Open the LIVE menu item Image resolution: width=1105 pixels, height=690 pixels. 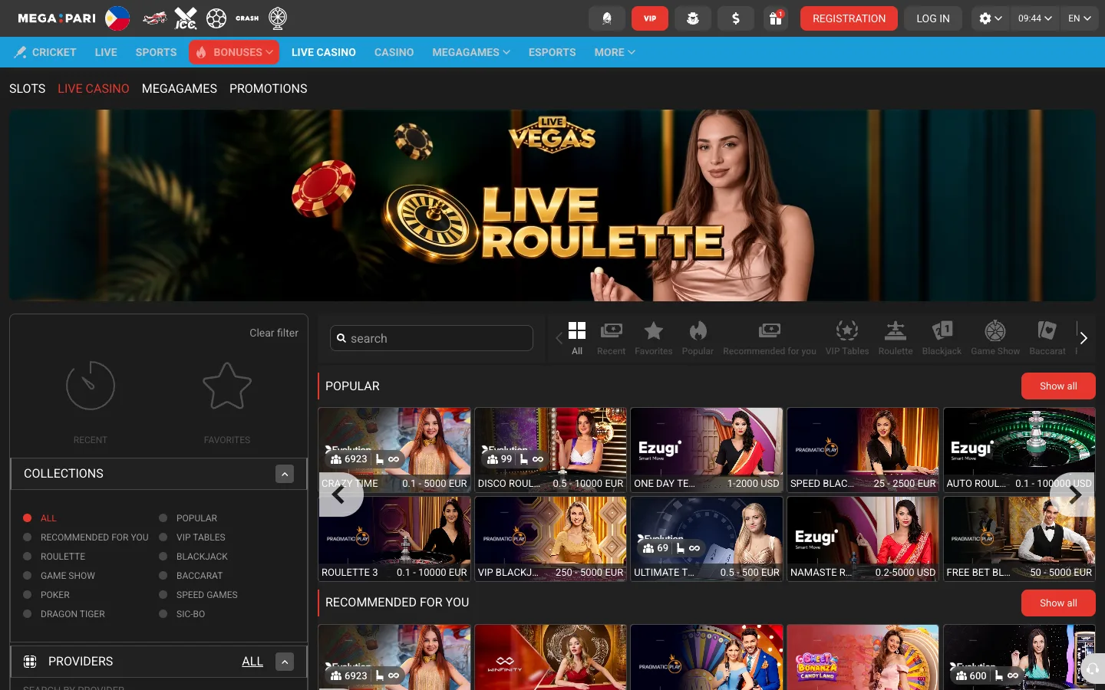click(x=106, y=52)
